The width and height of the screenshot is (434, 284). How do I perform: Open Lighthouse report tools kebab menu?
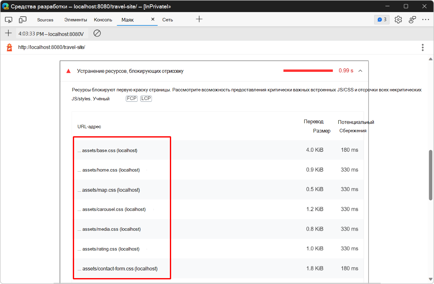(423, 47)
